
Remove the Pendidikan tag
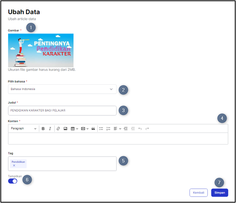click(14, 166)
